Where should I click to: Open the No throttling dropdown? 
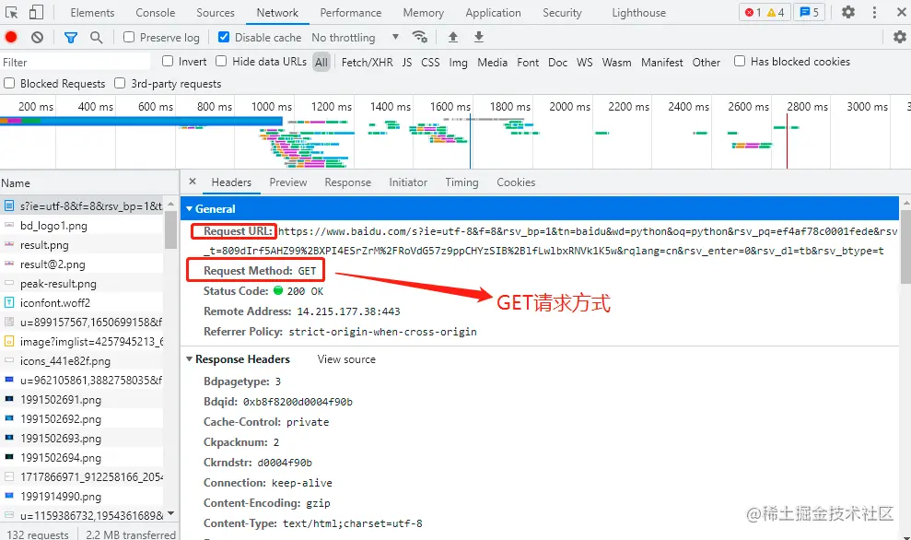click(355, 37)
